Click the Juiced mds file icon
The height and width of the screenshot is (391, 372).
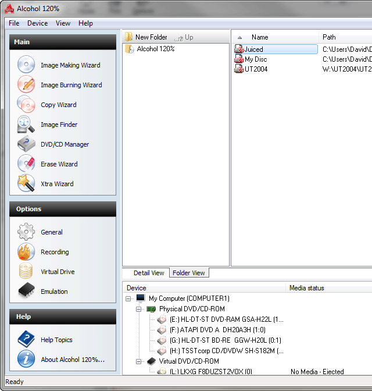pos(239,49)
